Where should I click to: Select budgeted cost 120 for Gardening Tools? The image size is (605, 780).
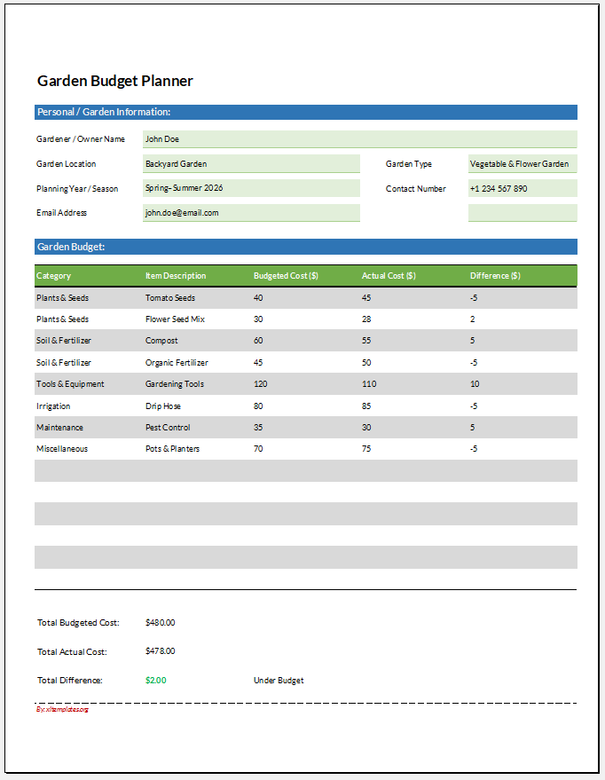click(261, 384)
